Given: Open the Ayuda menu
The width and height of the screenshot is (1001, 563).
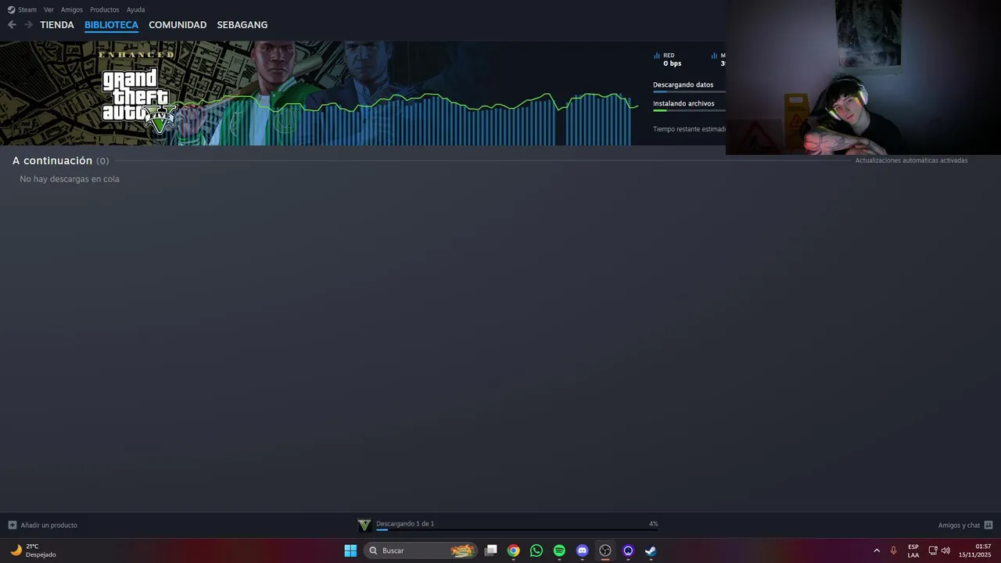Looking at the screenshot, I should (x=136, y=9).
